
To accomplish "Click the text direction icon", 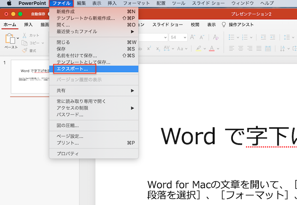I will (283, 49).
